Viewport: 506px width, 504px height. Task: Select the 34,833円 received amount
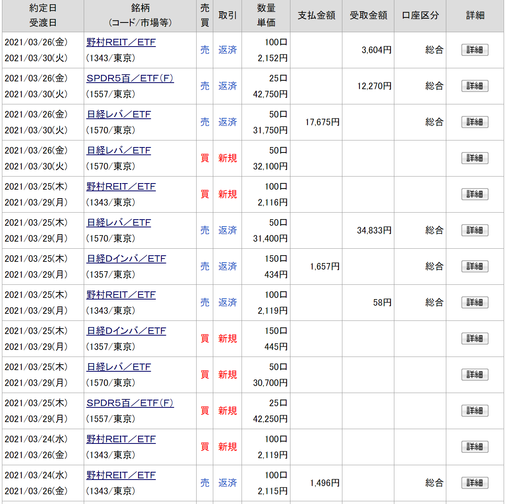374,230
